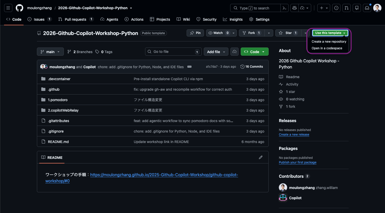
Task: View 0 Tags link
Action: click(104, 52)
